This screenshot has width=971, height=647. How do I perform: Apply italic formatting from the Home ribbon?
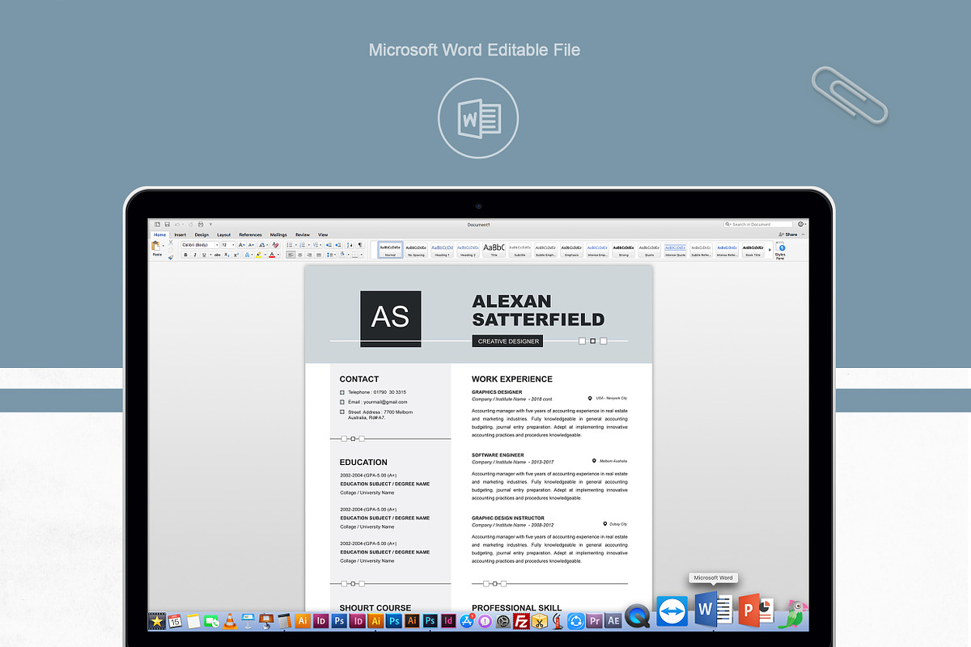195,255
